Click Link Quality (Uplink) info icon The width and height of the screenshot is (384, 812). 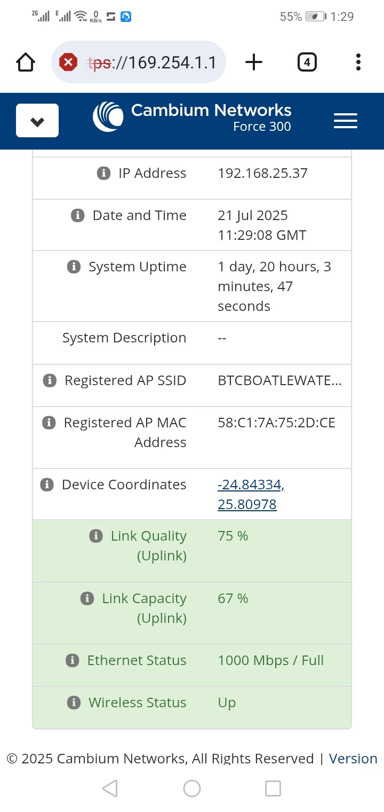[x=96, y=536]
